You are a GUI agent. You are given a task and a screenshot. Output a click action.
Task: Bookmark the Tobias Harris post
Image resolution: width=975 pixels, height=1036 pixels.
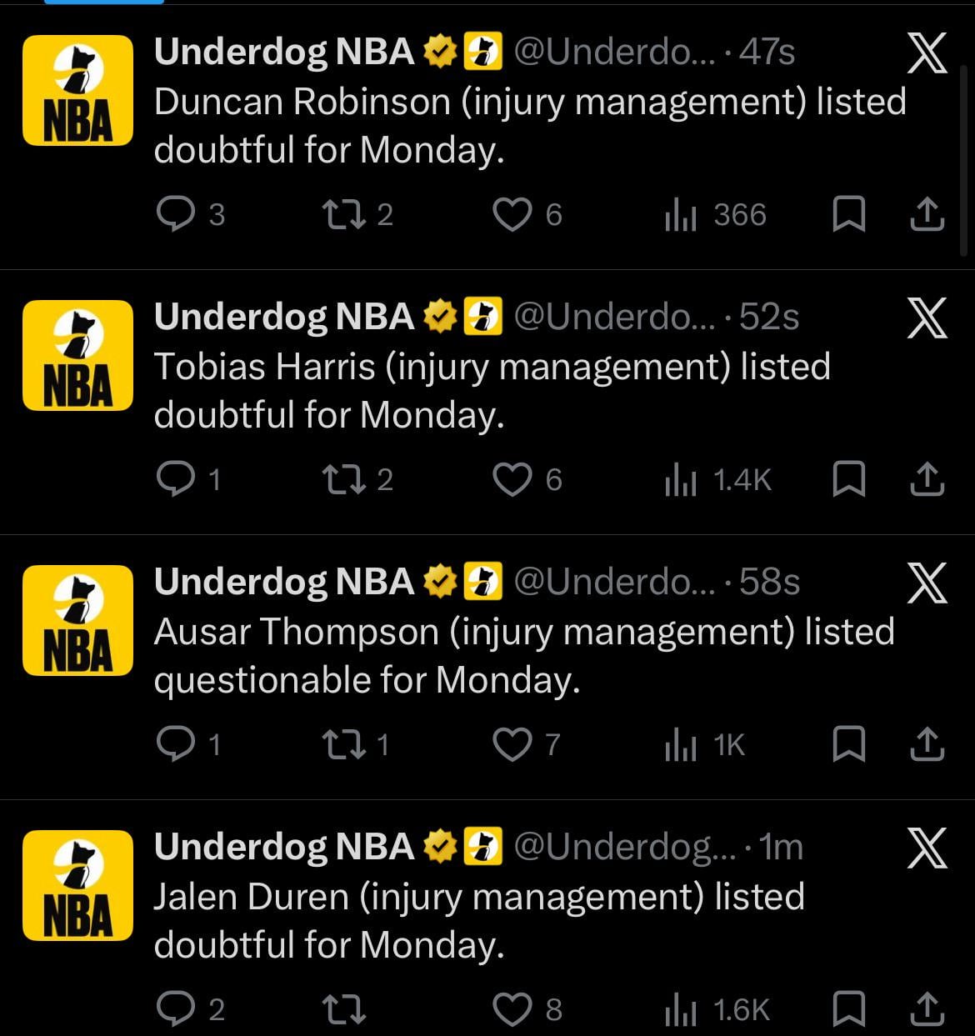point(848,480)
